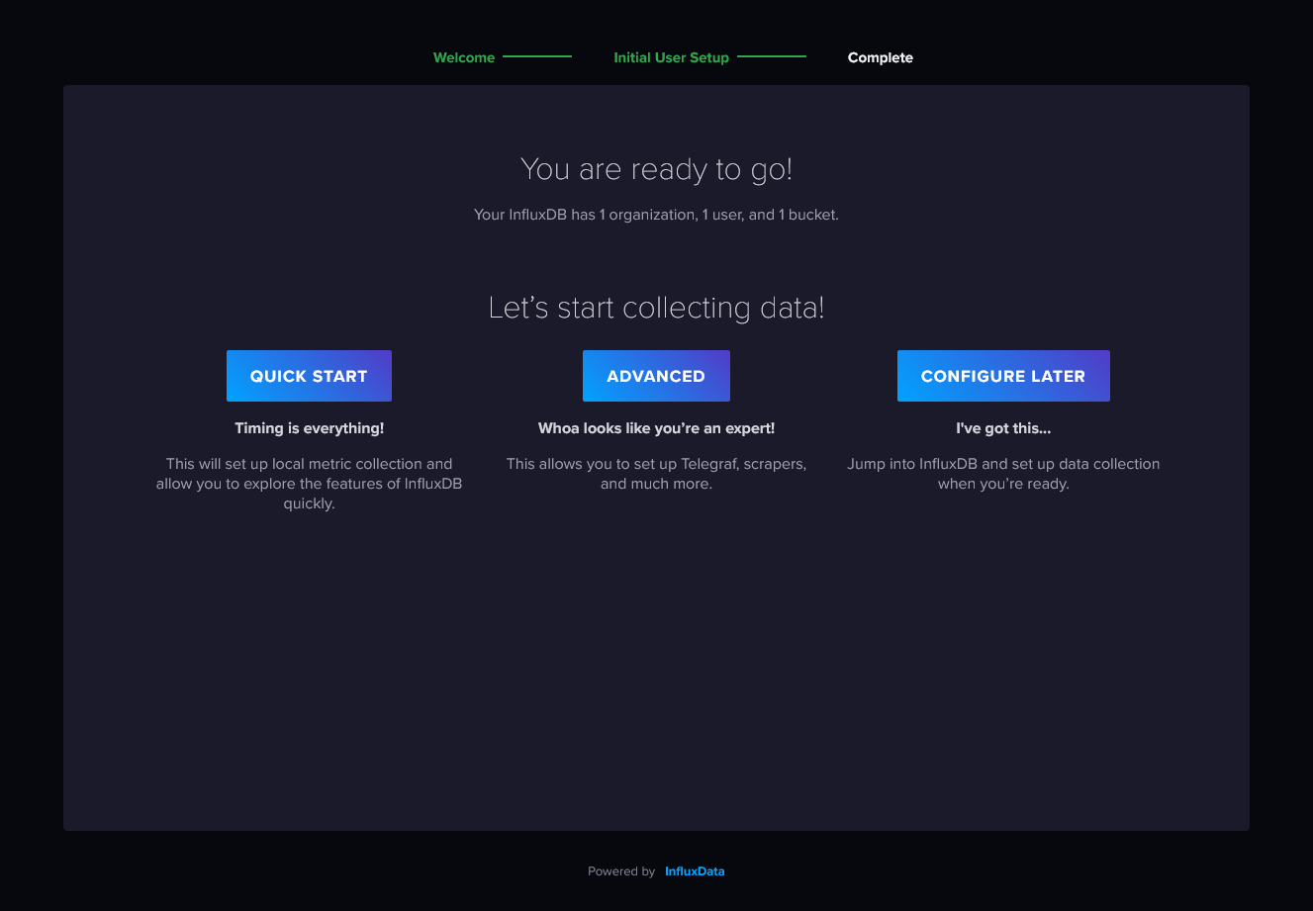Select the Configure Later button
The image size is (1313, 911).
pyautogui.click(x=1003, y=376)
